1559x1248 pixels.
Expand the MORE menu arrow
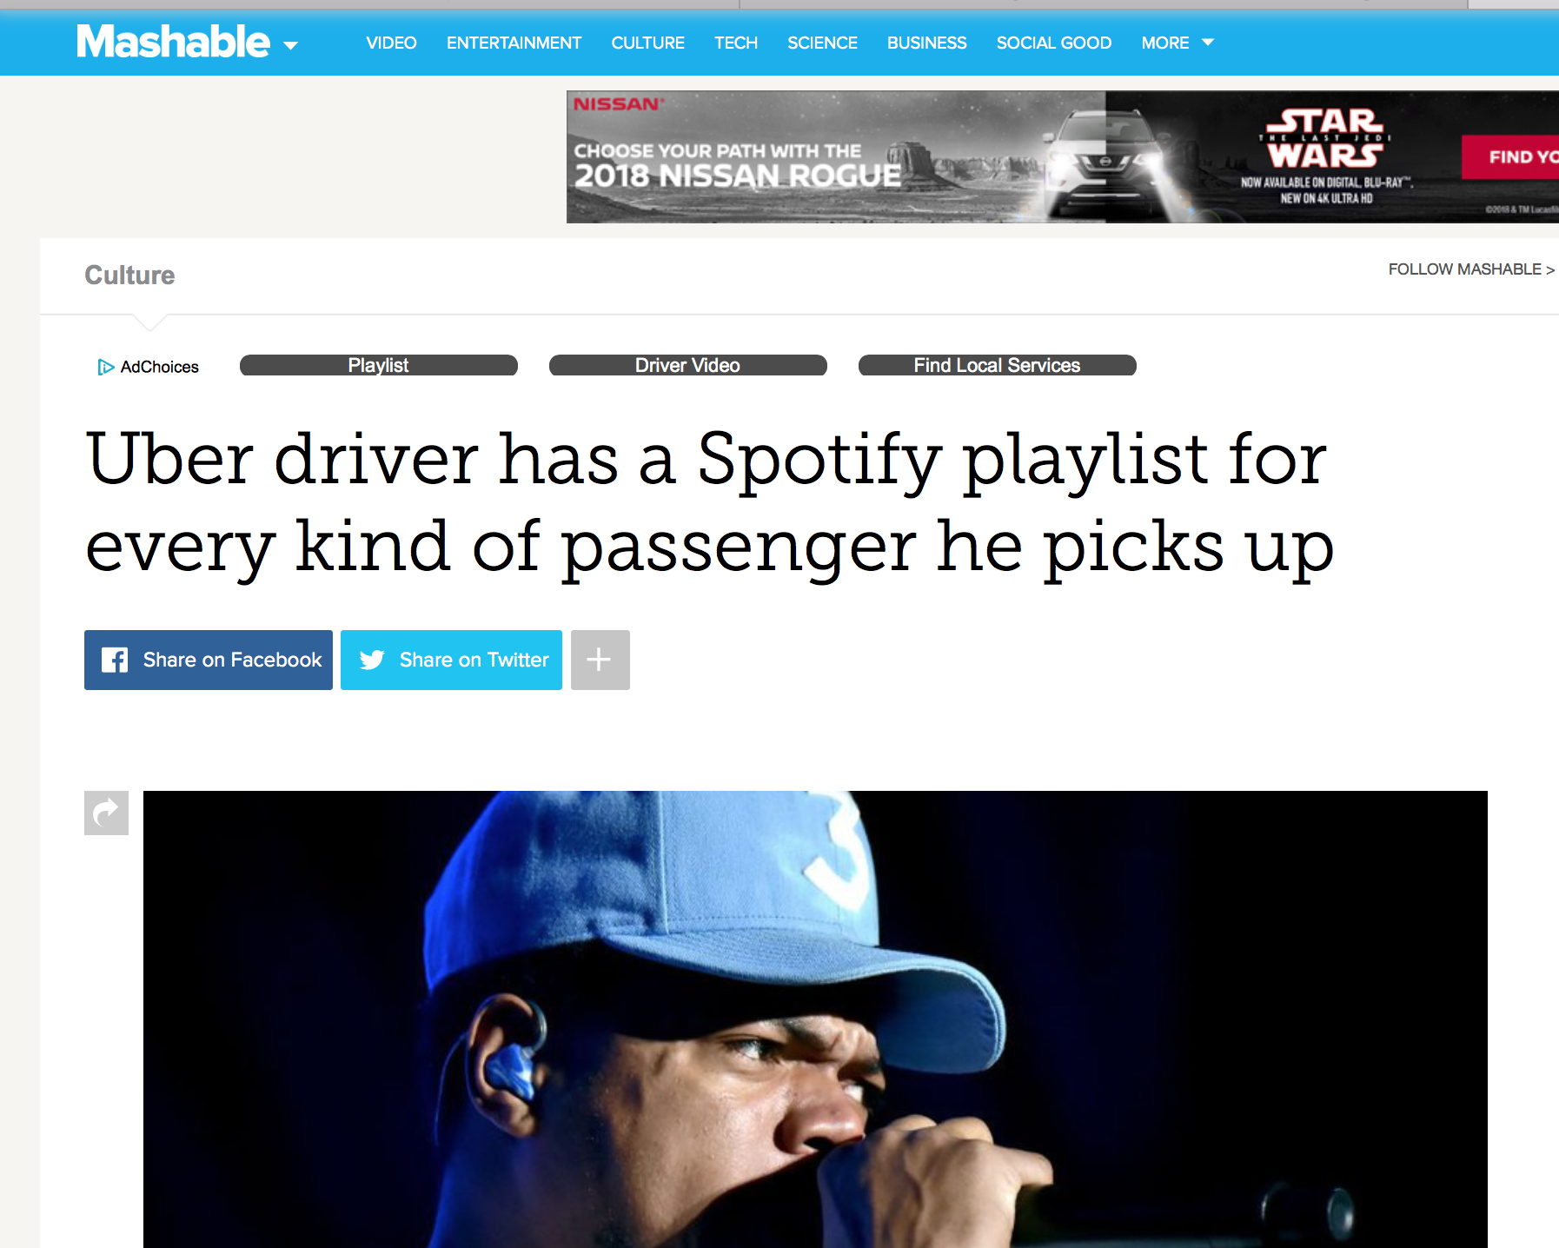coord(1207,42)
